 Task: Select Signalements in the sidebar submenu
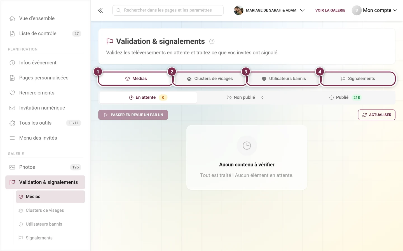point(50,238)
